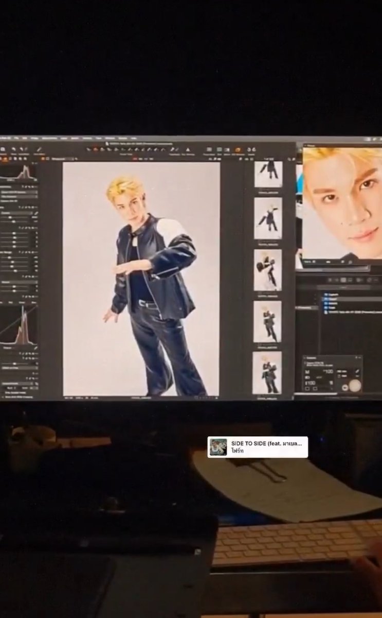
Task: Open the ICC Profile dropdown in Base Characteristics
Action: (20, 192)
